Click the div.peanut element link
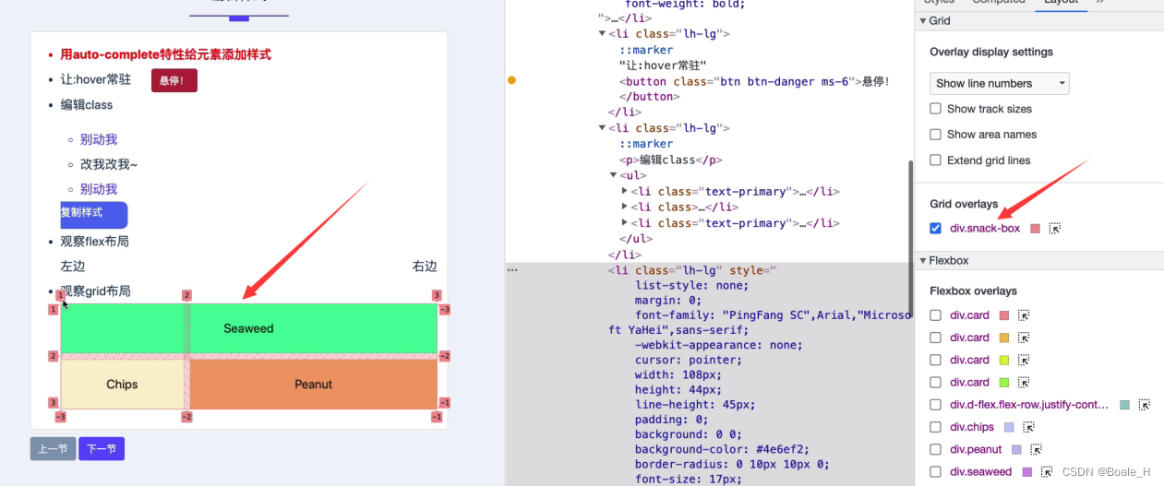 (x=976, y=449)
